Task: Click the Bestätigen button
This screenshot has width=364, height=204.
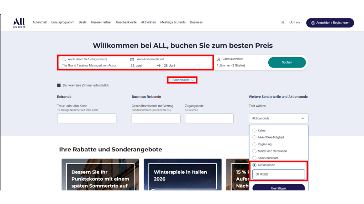Action: [x=278, y=188]
